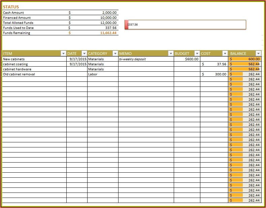The width and height of the screenshot is (266, 208).
Task: Select the 300.00 cost cell
Action: coord(214,74)
